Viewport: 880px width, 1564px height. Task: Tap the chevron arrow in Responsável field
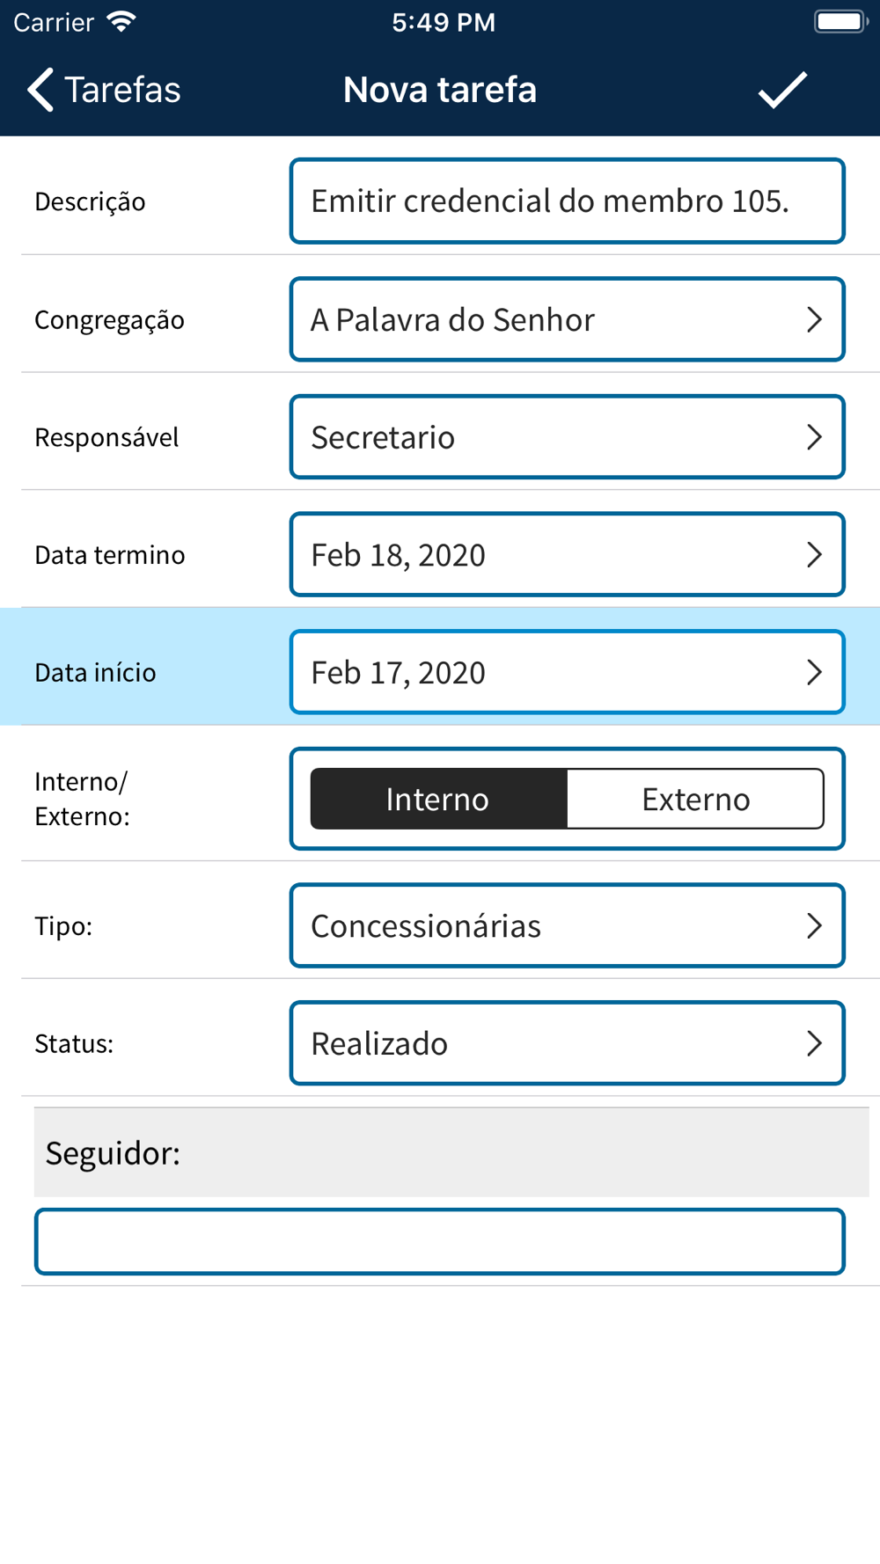tap(814, 437)
